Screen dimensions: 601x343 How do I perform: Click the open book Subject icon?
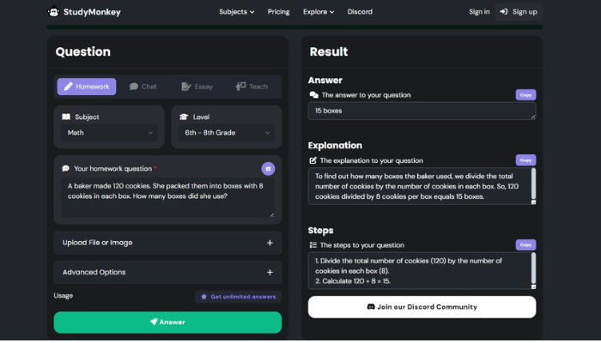pos(66,117)
